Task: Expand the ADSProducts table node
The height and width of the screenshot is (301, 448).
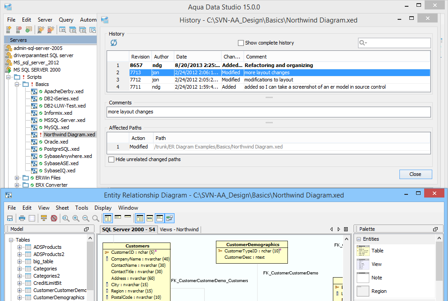Action: pos(19,247)
